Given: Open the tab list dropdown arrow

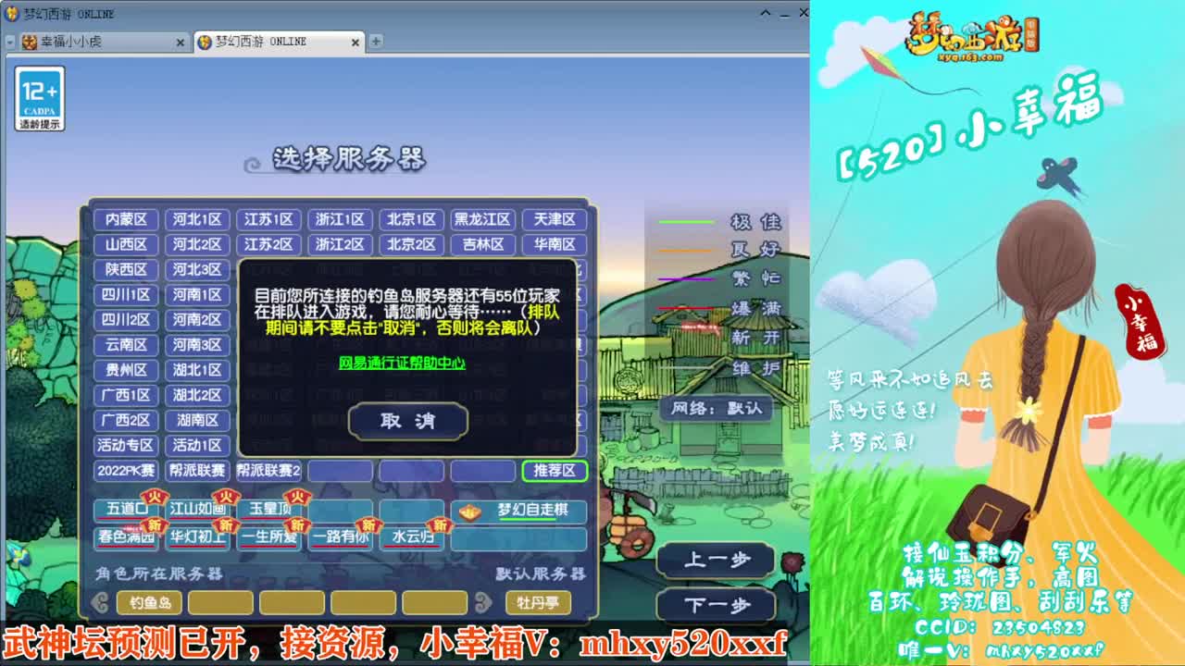Looking at the screenshot, I should (10, 42).
